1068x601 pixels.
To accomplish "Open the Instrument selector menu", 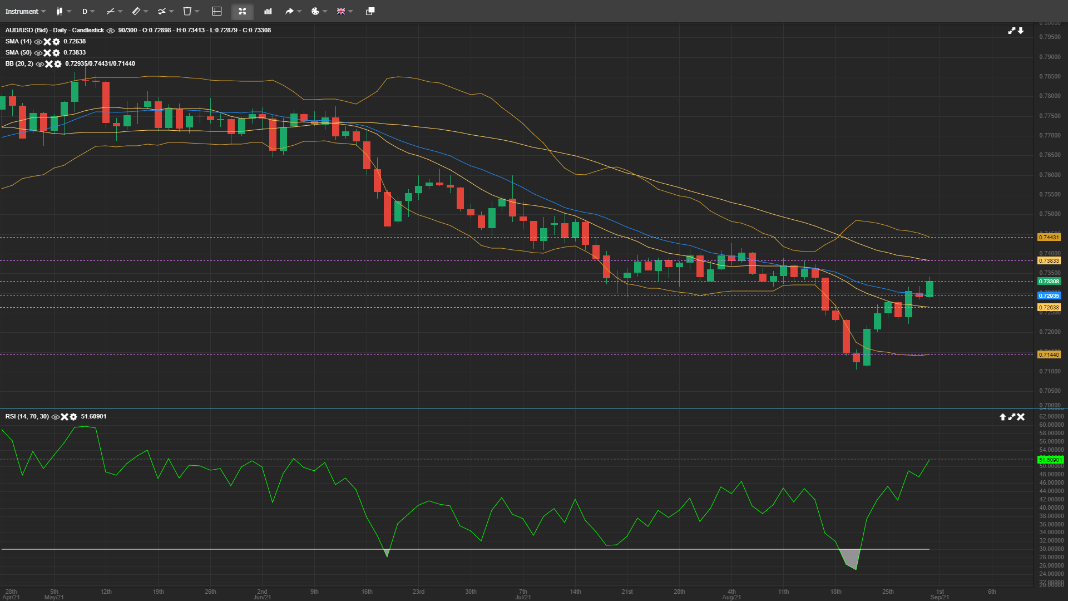I will [26, 11].
